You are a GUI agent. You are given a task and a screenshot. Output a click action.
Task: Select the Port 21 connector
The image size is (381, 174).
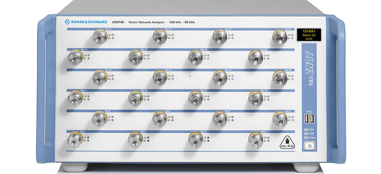tap(100, 37)
